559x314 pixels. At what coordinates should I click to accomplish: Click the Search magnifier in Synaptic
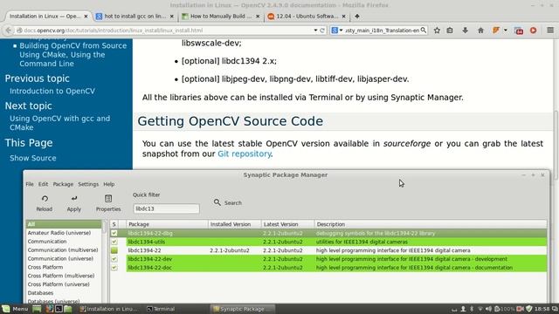(x=217, y=202)
